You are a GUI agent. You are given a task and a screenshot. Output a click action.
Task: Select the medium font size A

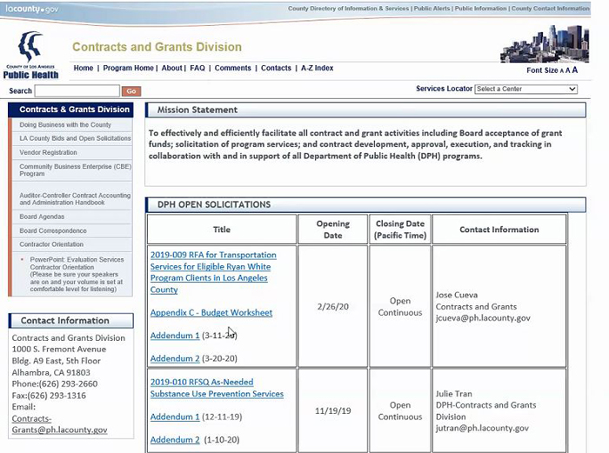pyautogui.click(x=568, y=70)
